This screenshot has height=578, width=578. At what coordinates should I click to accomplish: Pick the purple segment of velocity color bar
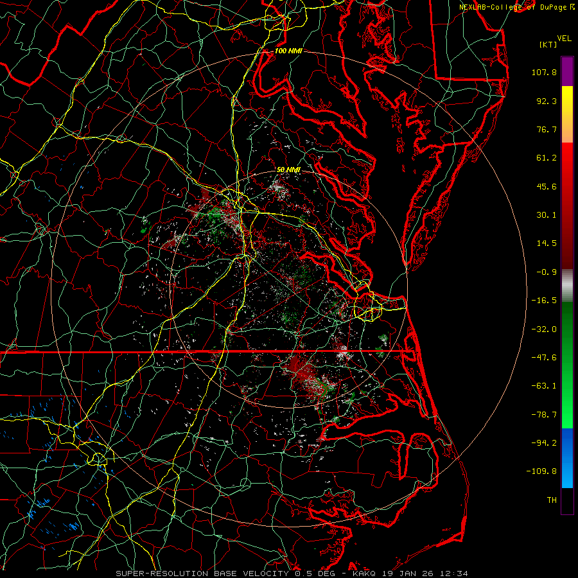click(567, 72)
